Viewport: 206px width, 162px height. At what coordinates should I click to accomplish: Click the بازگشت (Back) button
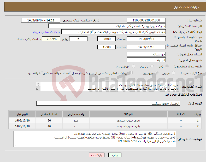point(97,155)
